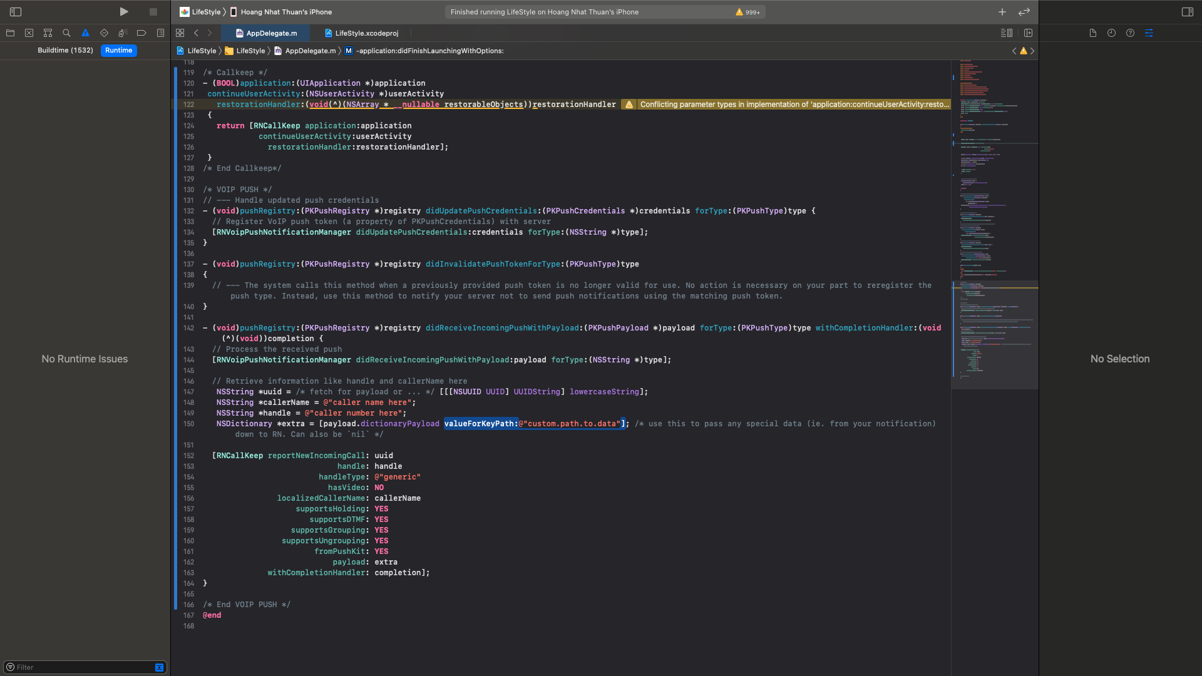Toggle the warning filter in the filter bar
Screen dimensions: 1202x676
(x=159, y=667)
